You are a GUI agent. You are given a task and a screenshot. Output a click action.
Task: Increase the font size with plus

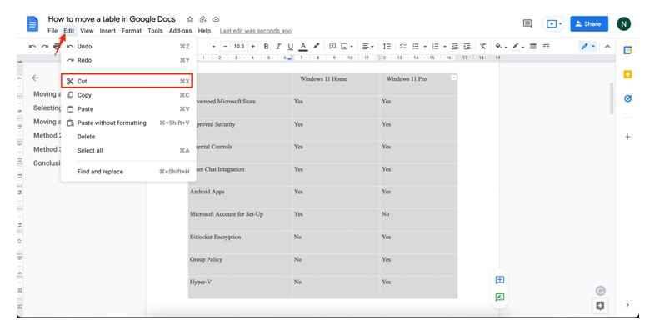pos(252,47)
